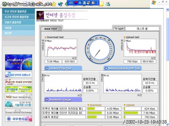Viewport: 169px width, 126px height.
Task: Toggle the Korean flag input mode icon
Action: point(76,3)
